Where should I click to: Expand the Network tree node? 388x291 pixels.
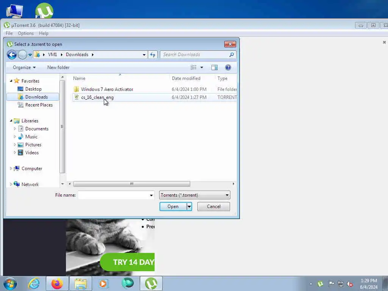(11, 185)
